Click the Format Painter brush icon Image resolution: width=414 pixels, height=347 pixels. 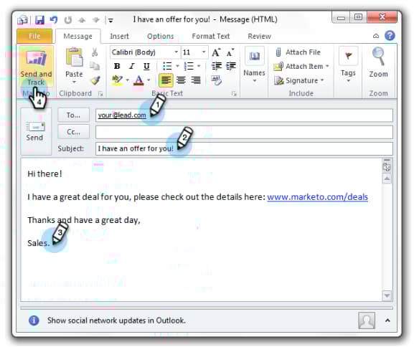[95, 80]
